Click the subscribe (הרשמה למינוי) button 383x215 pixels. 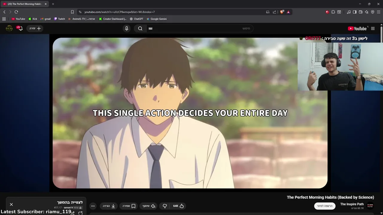tap(325, 206)
